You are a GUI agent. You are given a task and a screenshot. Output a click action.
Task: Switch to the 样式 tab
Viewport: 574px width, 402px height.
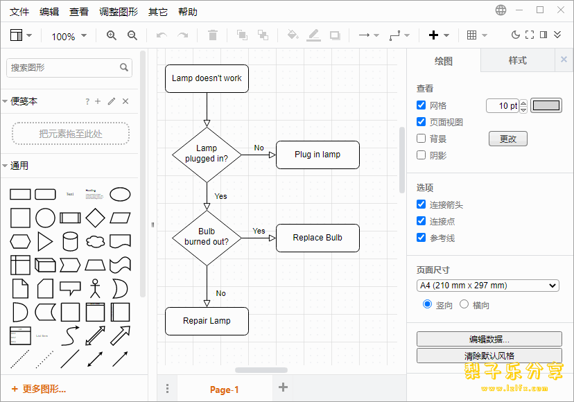click(517, 60)
